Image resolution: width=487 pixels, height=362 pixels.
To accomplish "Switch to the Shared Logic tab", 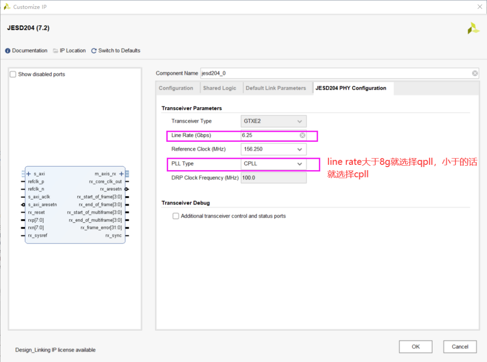I will [x=220, y=88].
